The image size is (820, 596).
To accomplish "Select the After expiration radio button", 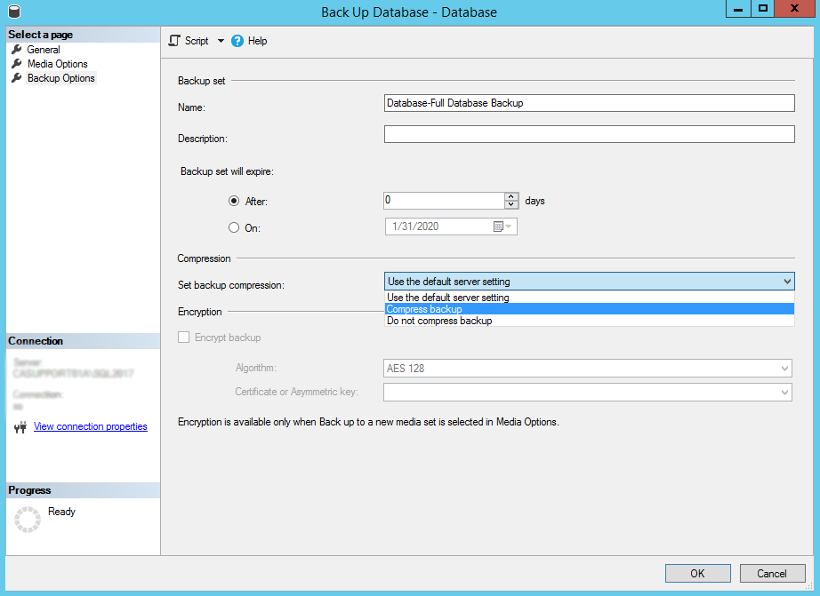I will (234, 201).
